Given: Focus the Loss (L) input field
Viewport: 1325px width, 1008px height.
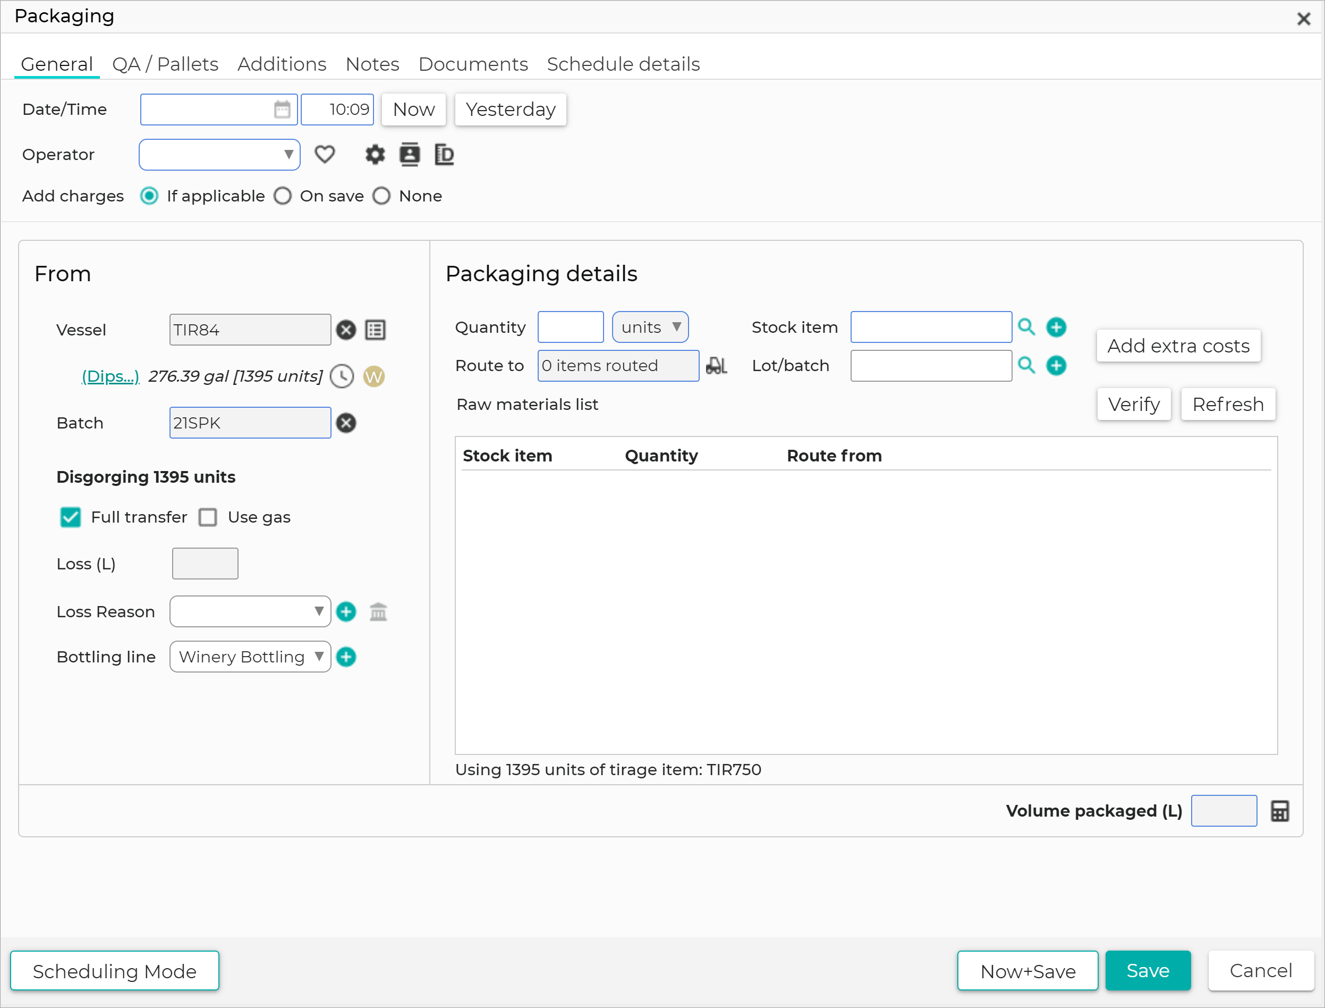Looking at the screenshot, I should [x=205, y=564].
